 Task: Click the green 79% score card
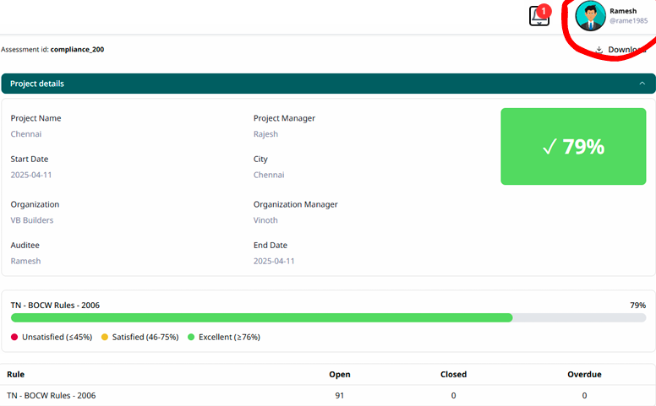[573, 147]
